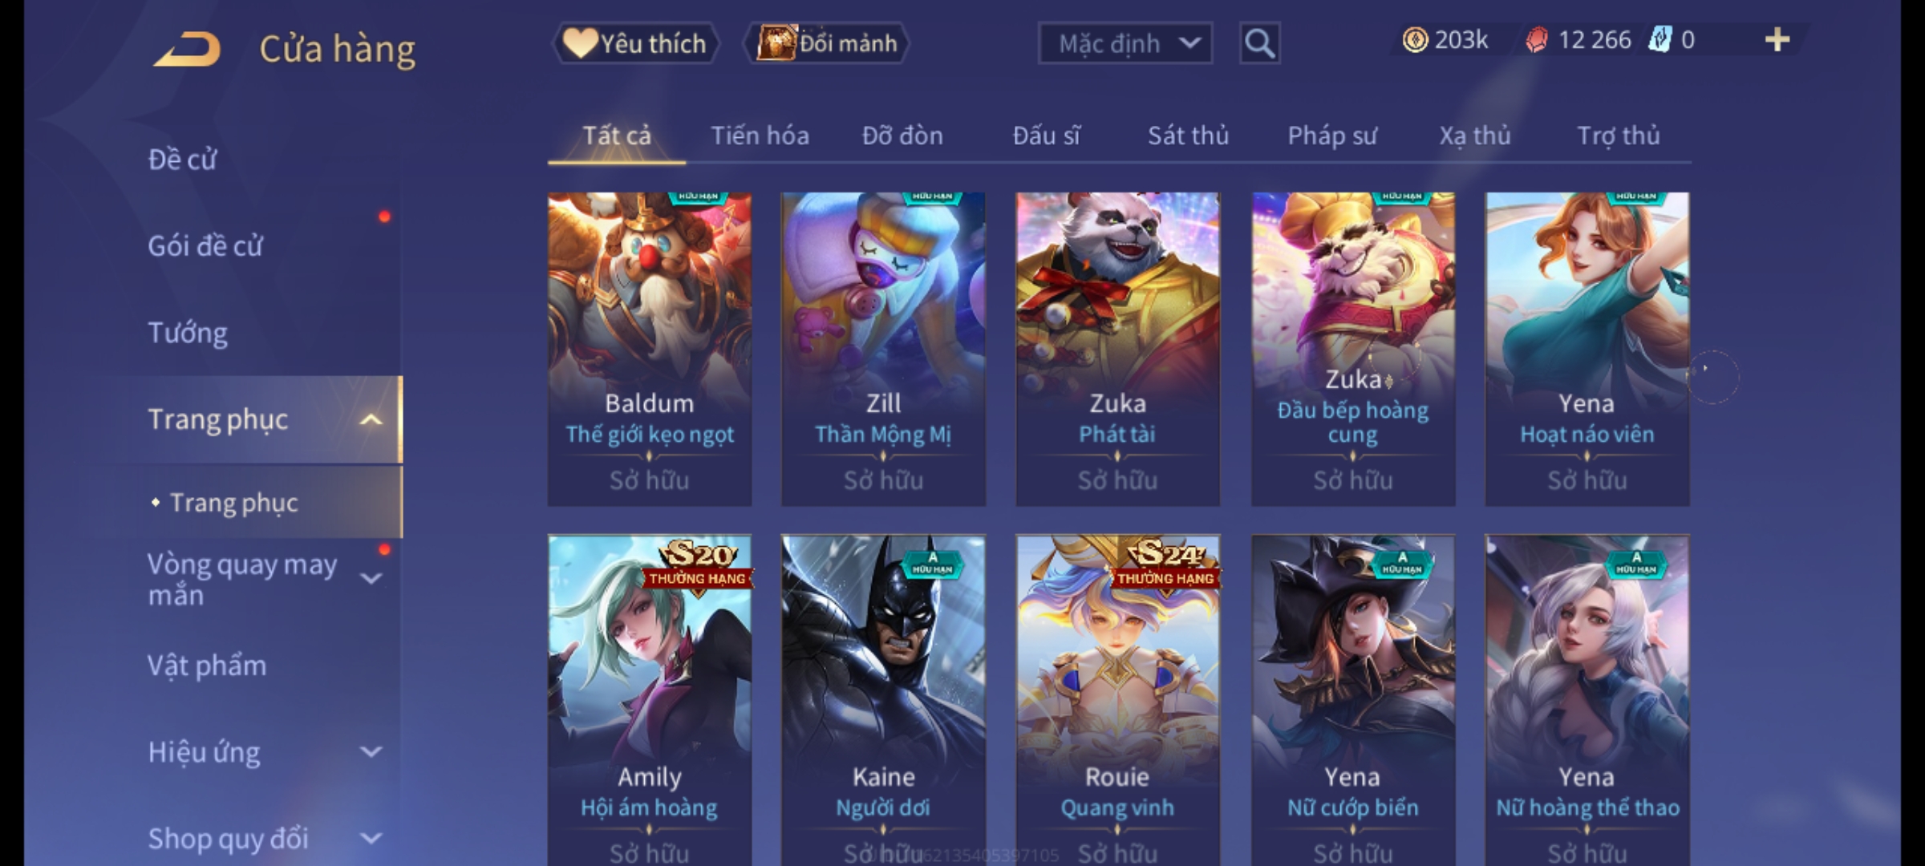The image size is (1925, 866).
Task: Open the Gói đề cử menu item
Action: pos(205,245)
